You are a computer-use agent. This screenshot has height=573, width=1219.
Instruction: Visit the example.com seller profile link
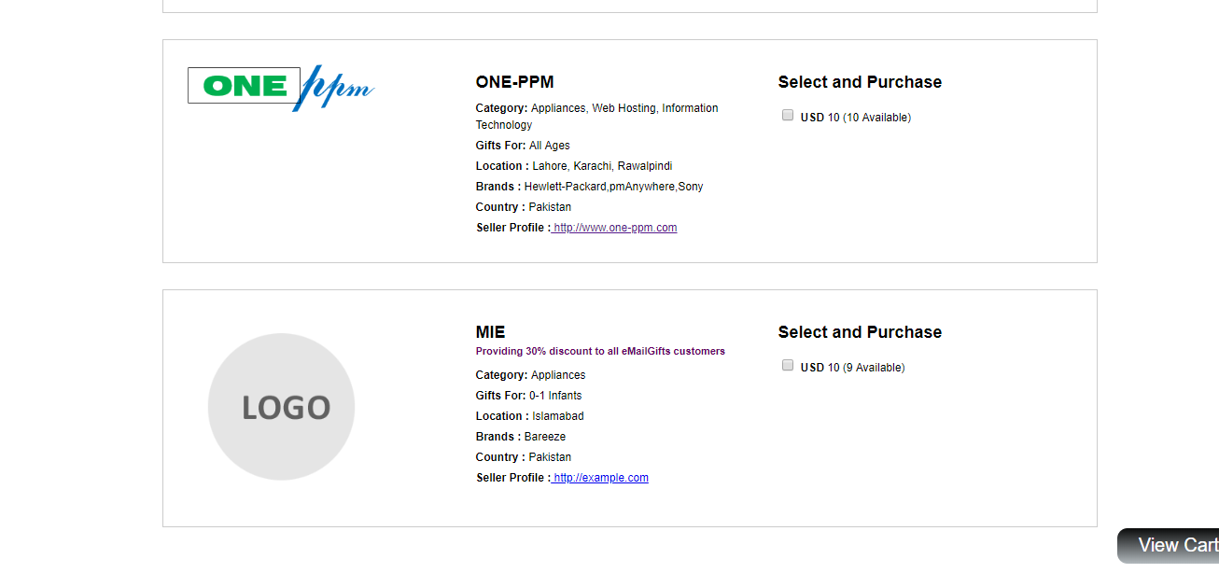tap(600, 478)
